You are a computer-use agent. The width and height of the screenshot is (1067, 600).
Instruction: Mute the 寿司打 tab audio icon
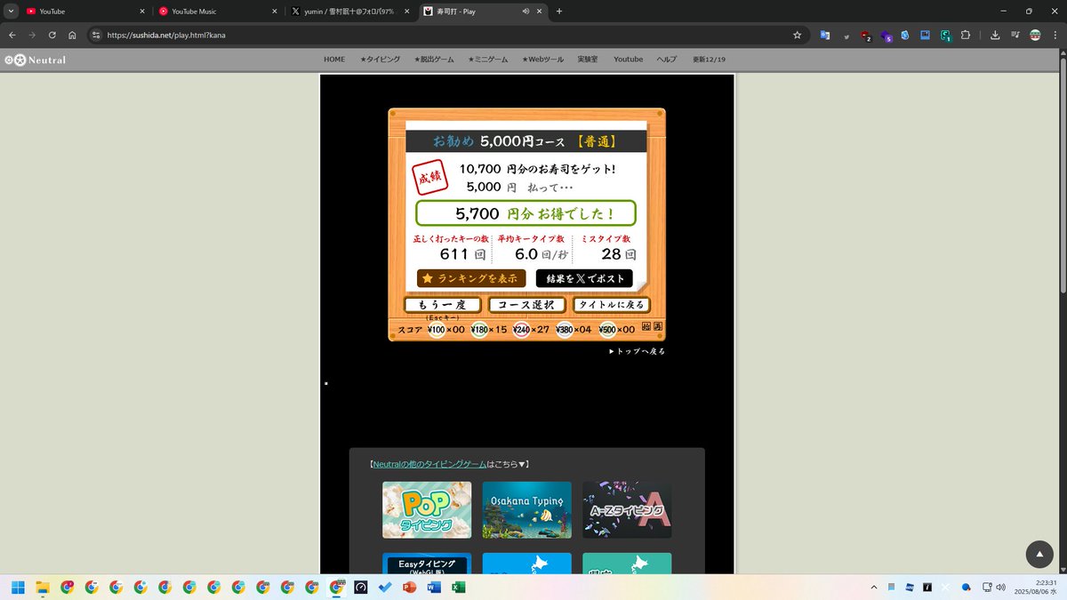[526, 12]
